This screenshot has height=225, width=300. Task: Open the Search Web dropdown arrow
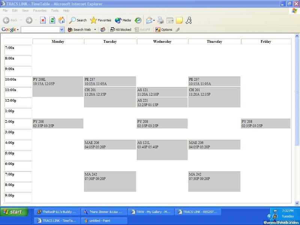click(x=95, y=30)
